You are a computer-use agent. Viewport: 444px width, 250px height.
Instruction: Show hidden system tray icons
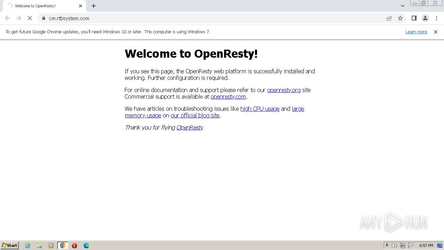[387, 245]
